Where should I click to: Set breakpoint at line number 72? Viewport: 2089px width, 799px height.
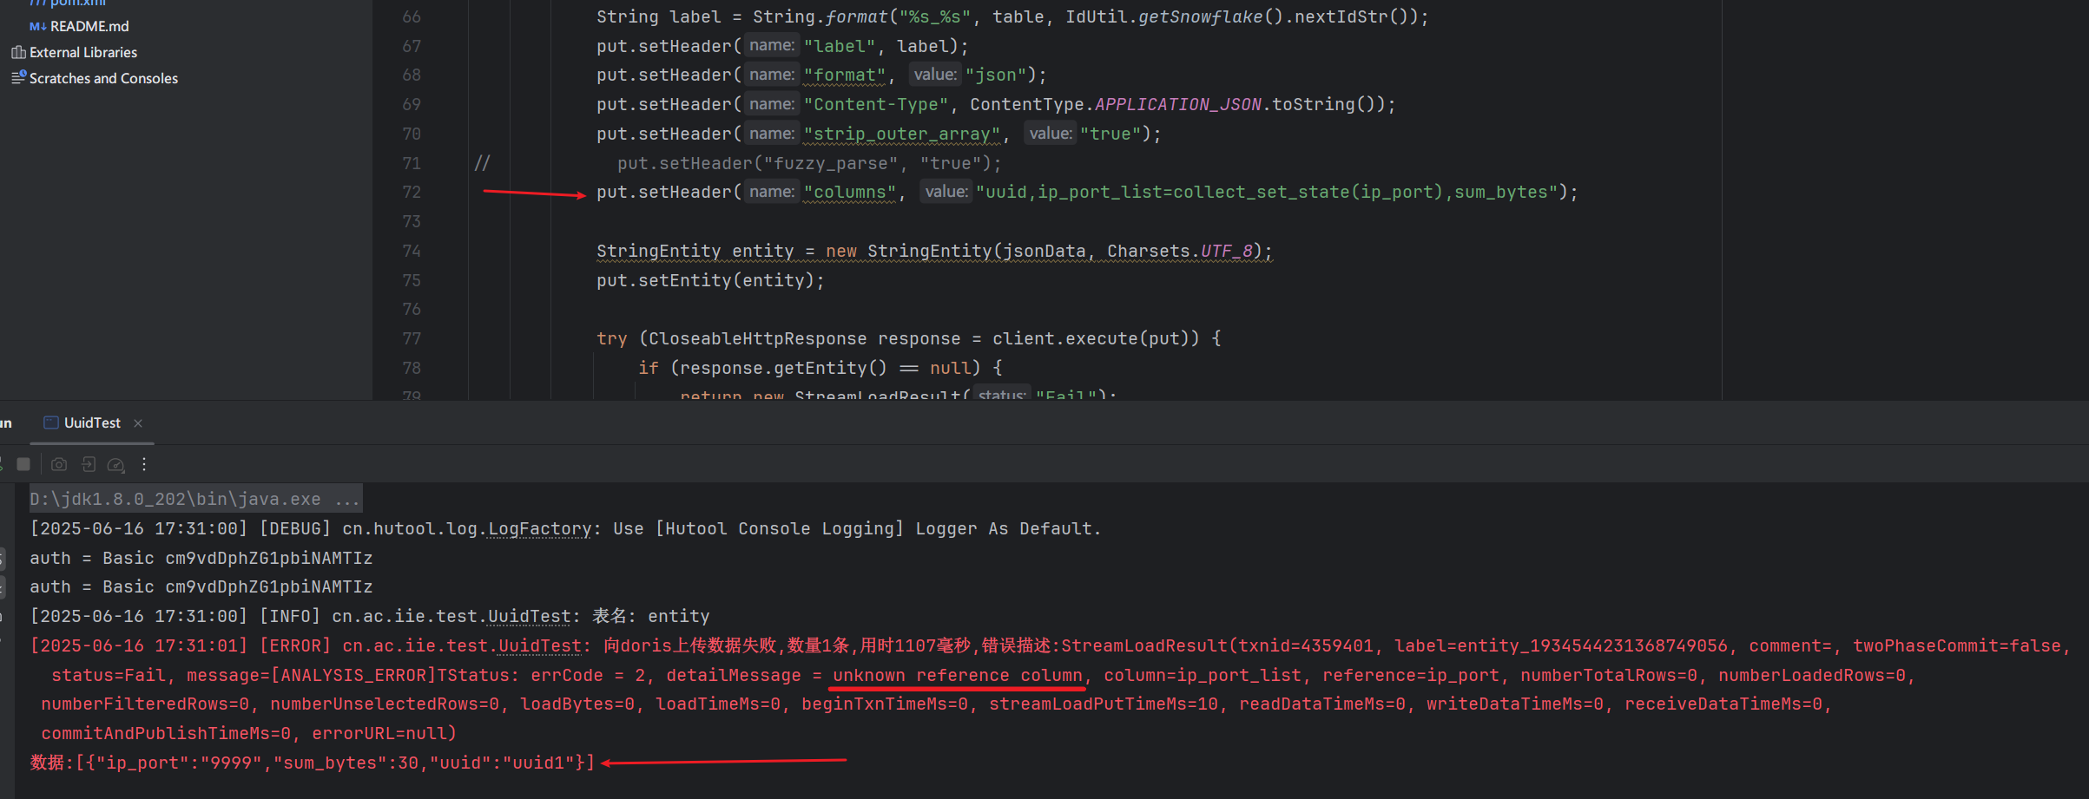click(x=412, y=192)
